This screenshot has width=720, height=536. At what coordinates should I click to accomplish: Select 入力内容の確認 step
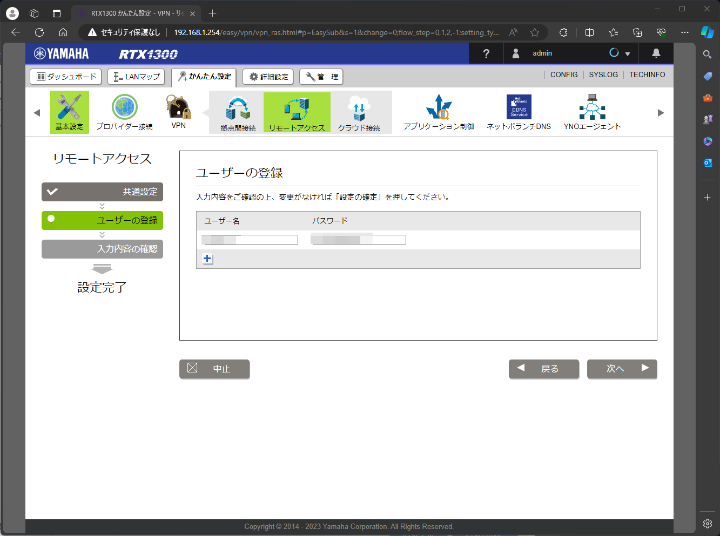[102, 249]
